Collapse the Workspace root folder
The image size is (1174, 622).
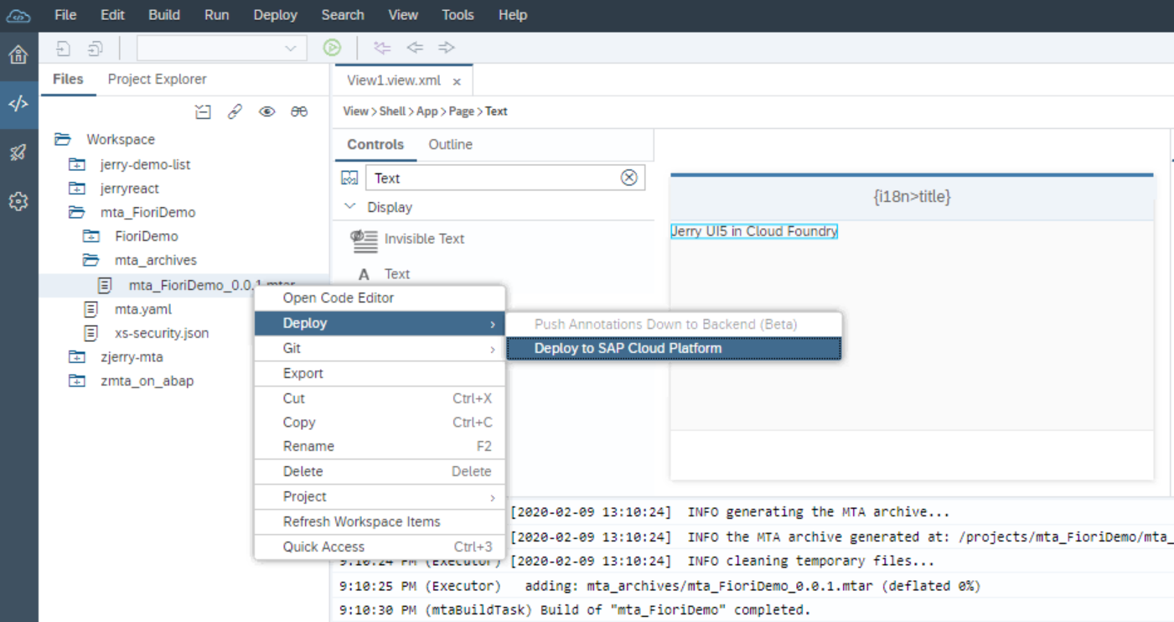62,139
